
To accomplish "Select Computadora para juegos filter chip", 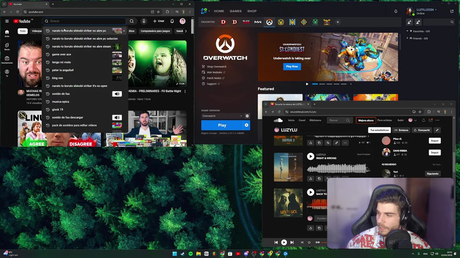I will tap(155, 31).
